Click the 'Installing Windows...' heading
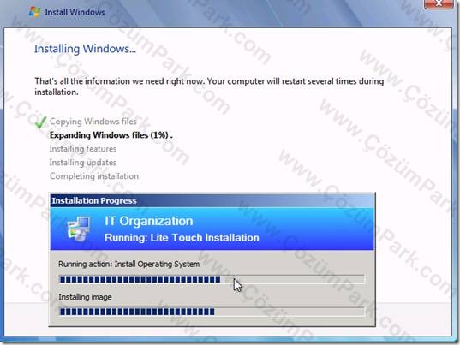 (85, 49)
